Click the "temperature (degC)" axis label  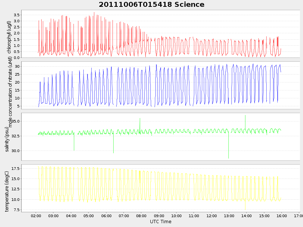click(7, 191)
